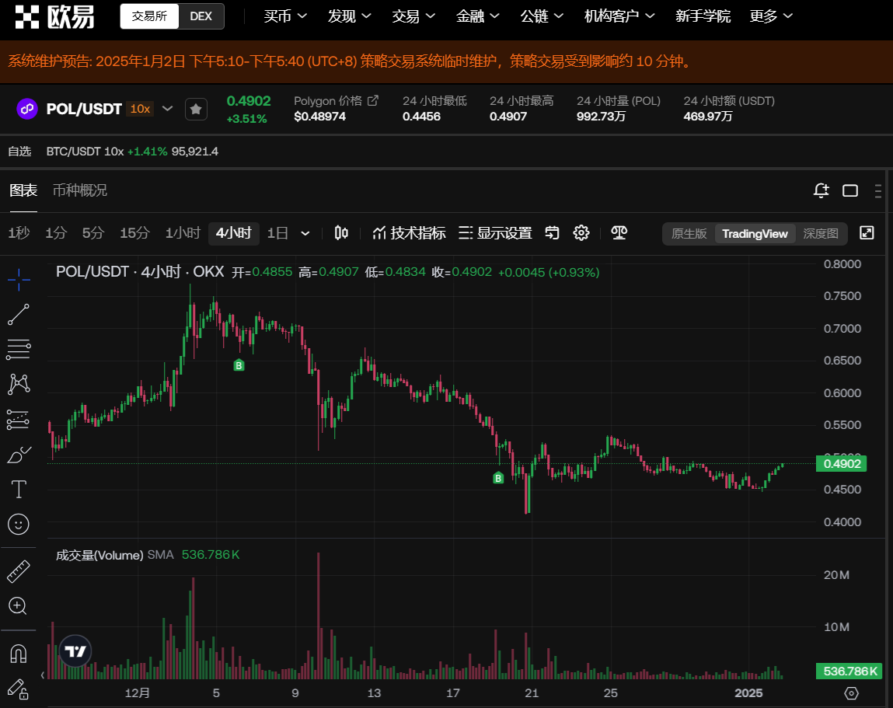This screenshot has width=893, height=708.
Task: Click the candlestick chart type icon
Action: 341,233
